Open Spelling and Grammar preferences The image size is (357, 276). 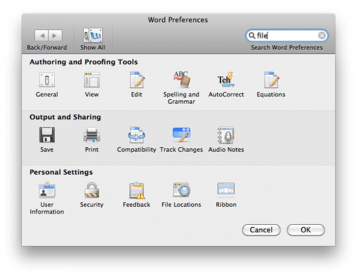click(181, 79)
